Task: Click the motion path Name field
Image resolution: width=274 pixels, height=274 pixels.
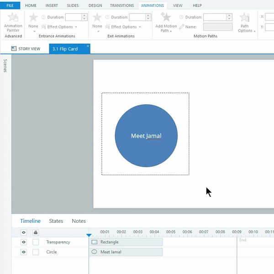Action: [218, 27]
